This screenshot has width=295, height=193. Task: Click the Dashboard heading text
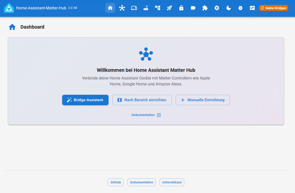32,27
